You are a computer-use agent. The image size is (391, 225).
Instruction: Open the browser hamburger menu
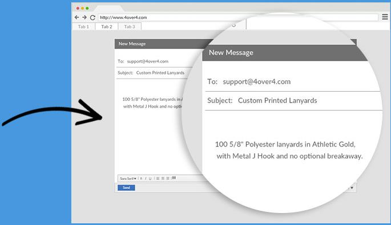pyautogui.click(x=385, y=17)
